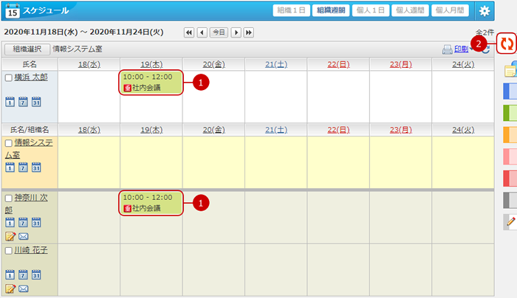Go back one day with the left arrow
The width and height of the screenshot is (517, 298).
tap(202, 32)
